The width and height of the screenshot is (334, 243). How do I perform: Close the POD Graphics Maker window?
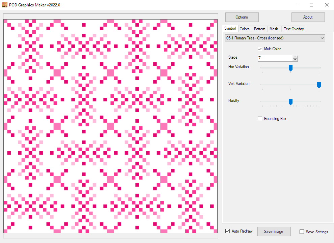(x=327, y=5)
